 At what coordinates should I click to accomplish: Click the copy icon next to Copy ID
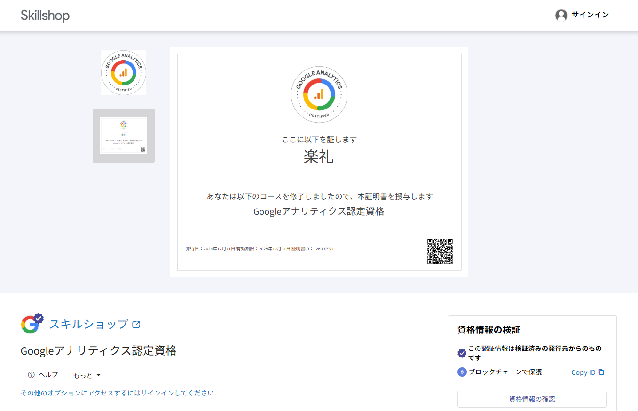coord(601,372)
